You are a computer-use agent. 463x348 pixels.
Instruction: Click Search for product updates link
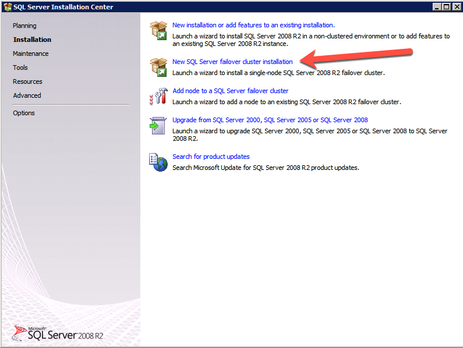(211, 157)
